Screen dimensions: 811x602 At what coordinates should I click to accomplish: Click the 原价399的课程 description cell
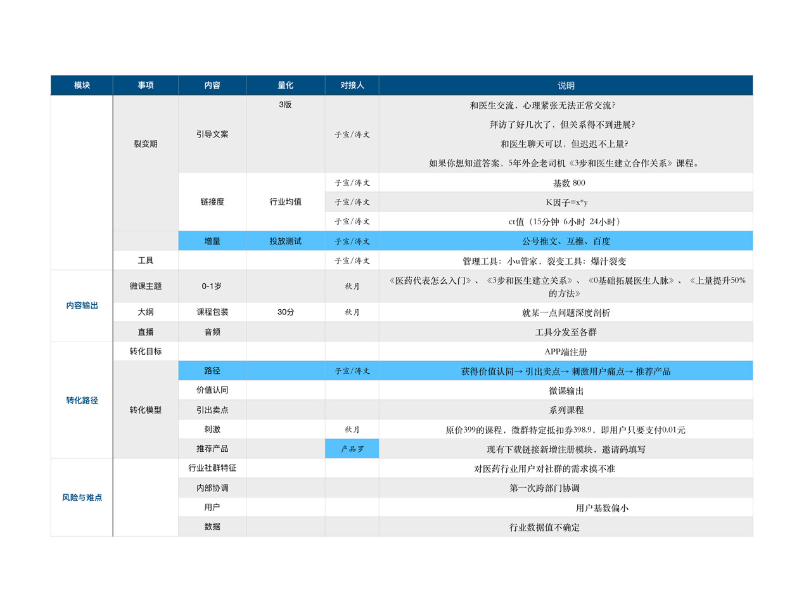566,429
